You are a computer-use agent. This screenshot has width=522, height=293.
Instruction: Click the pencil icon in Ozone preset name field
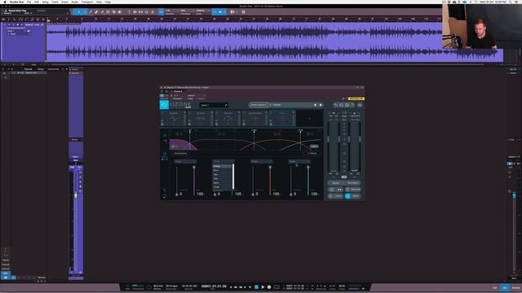click(226, 105)
